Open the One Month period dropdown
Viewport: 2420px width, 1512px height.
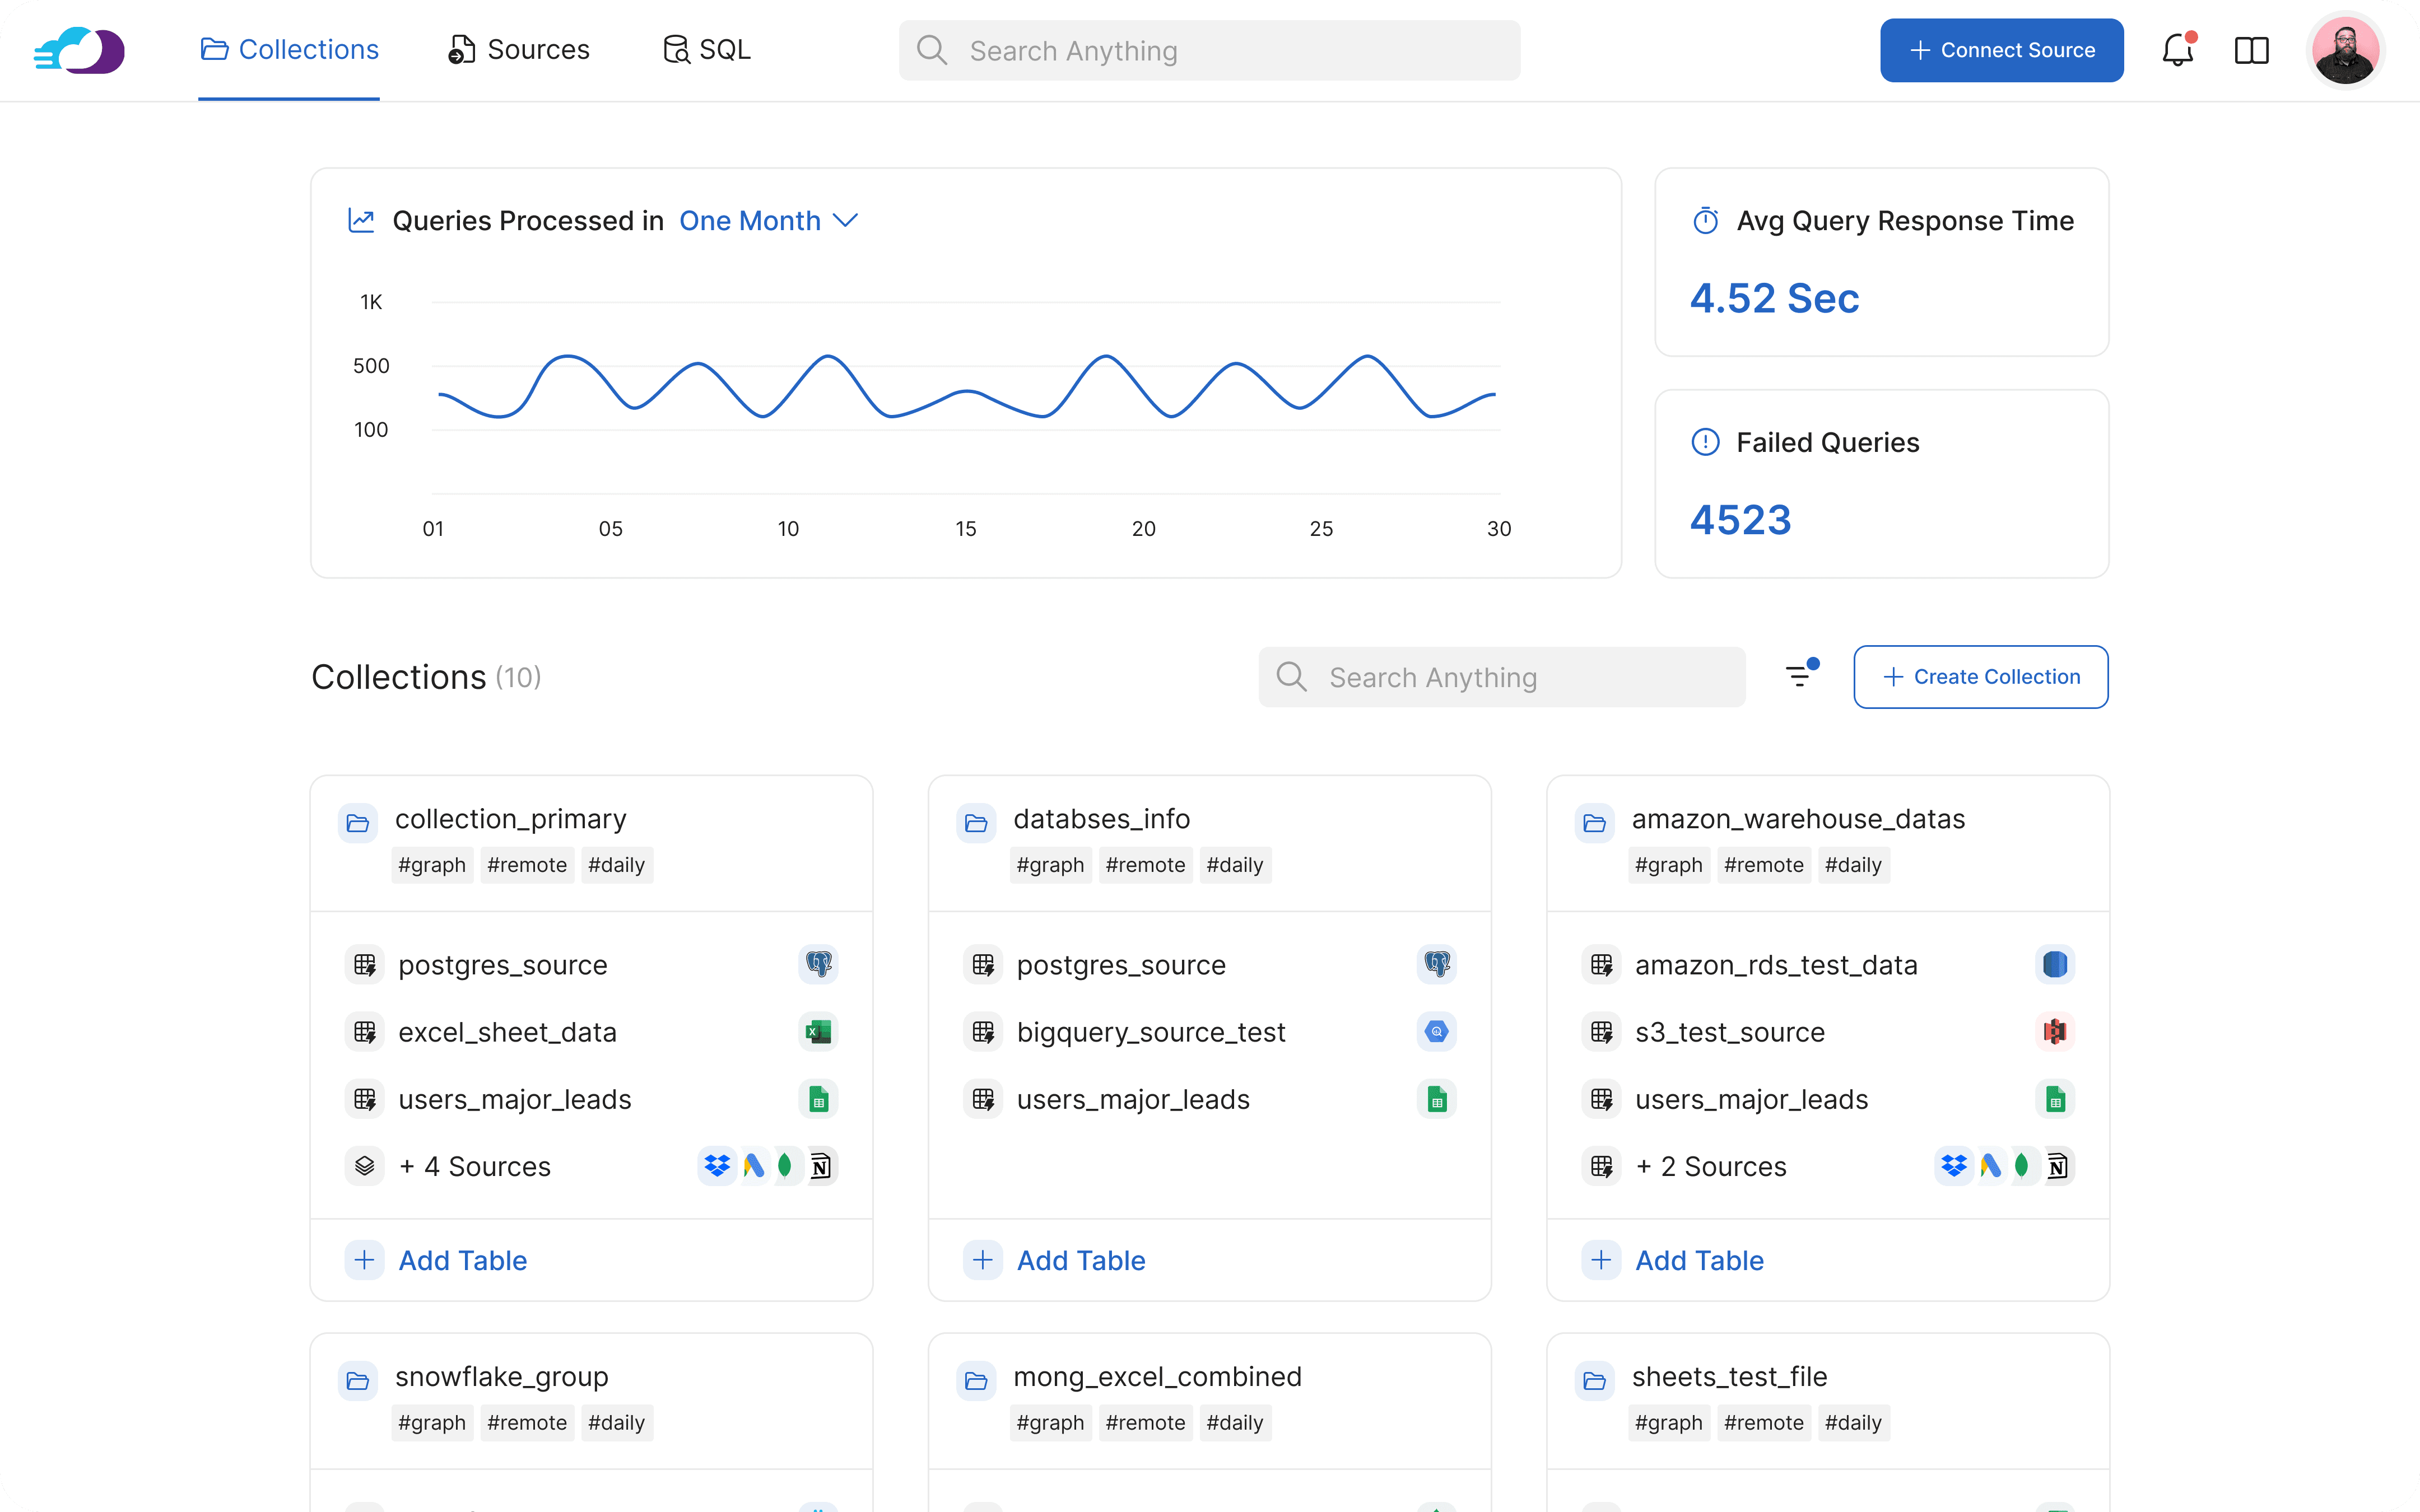pyautogui.click(x=768, y=220)
